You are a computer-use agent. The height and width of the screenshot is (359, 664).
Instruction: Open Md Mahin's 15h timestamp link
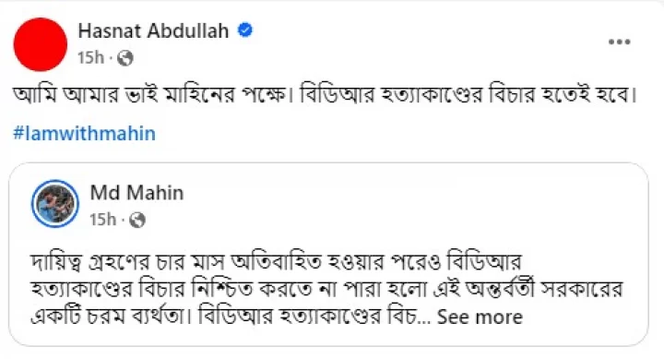103,220
